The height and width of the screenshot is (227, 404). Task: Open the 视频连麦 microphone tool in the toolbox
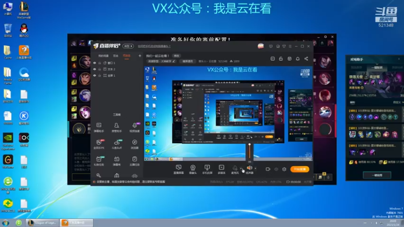tap(134, 128)
